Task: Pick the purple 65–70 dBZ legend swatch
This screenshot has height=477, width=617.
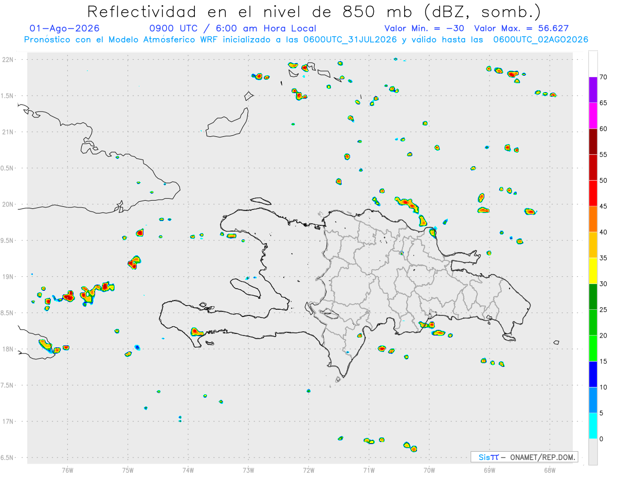Action: point(593,90)
